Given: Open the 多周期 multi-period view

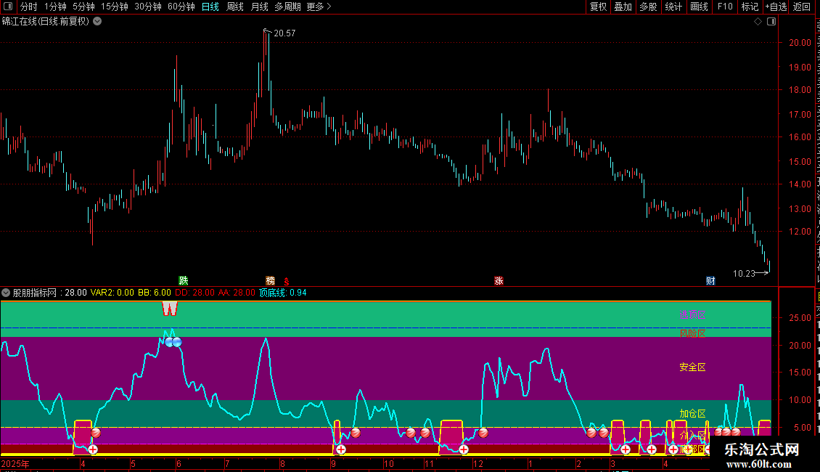Looking at the screenshot, I should [x=287, y=7].
